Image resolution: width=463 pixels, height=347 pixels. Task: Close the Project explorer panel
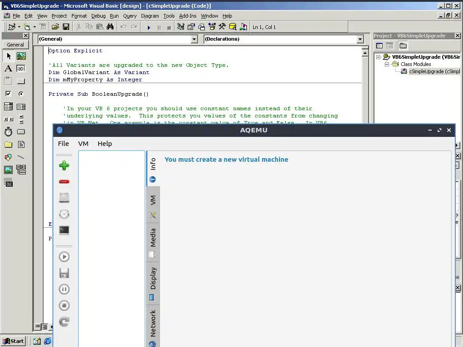pos(458,36)
